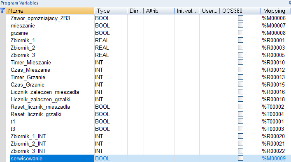Select the highlighted serwisowanie variable name

26,158
